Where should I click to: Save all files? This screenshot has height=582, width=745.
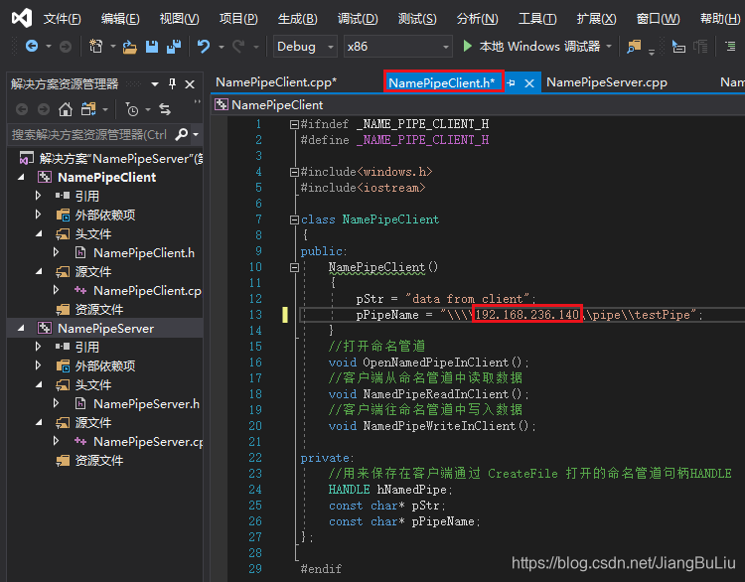click(x=174, y=46)
